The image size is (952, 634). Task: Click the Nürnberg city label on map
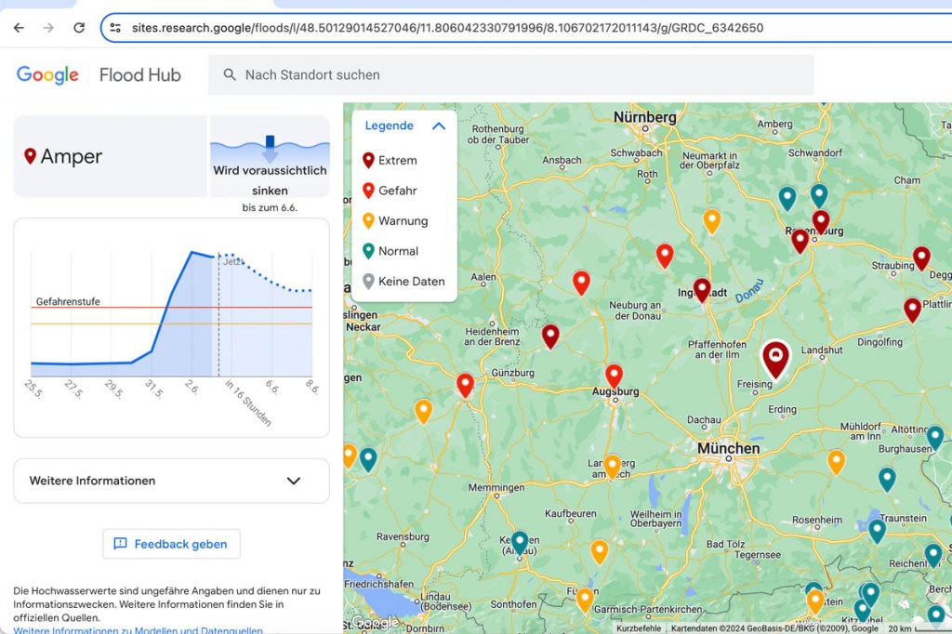pyautogui.click(x=645, y=117)
